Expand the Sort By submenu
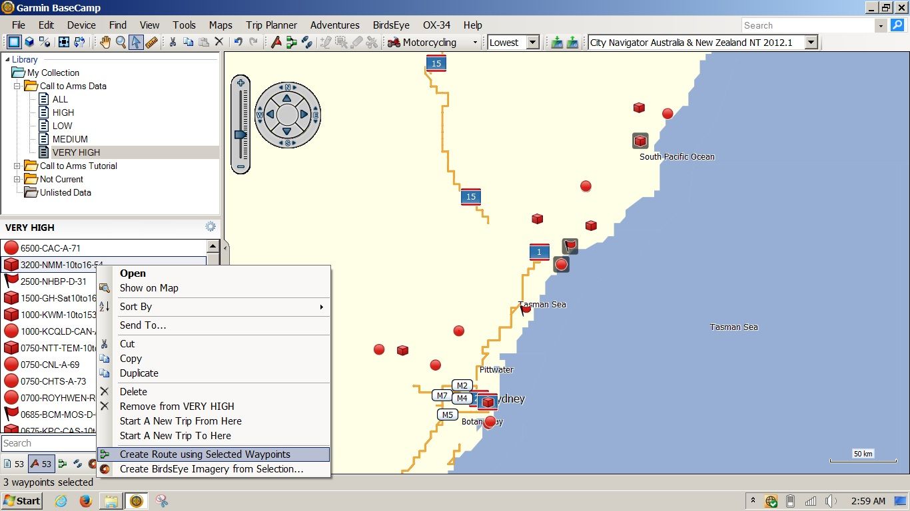 coord(213,307)
